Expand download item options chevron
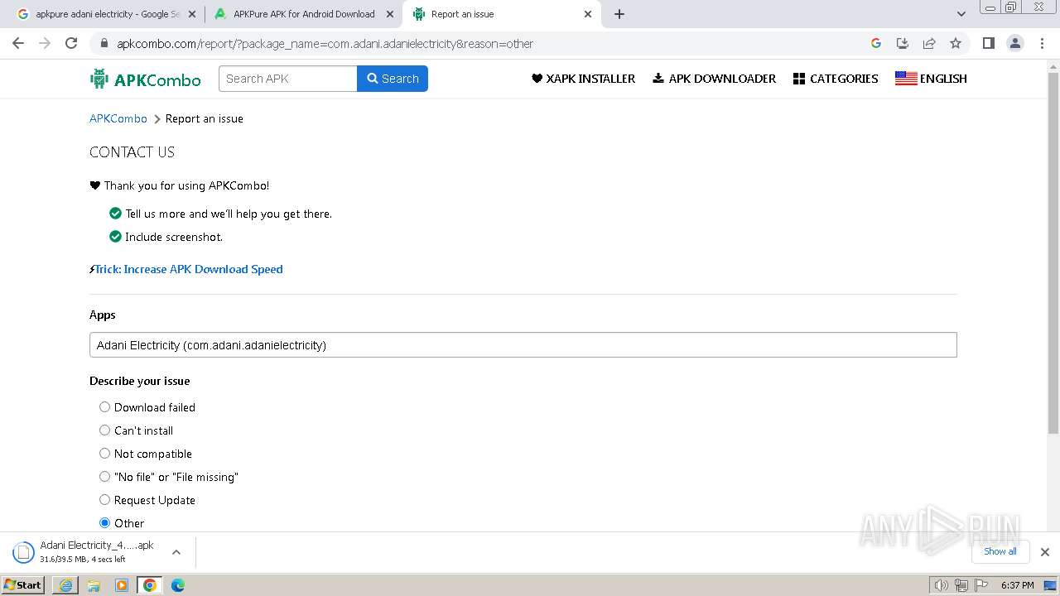1060x596 pixels. click(x=176, y=552)
